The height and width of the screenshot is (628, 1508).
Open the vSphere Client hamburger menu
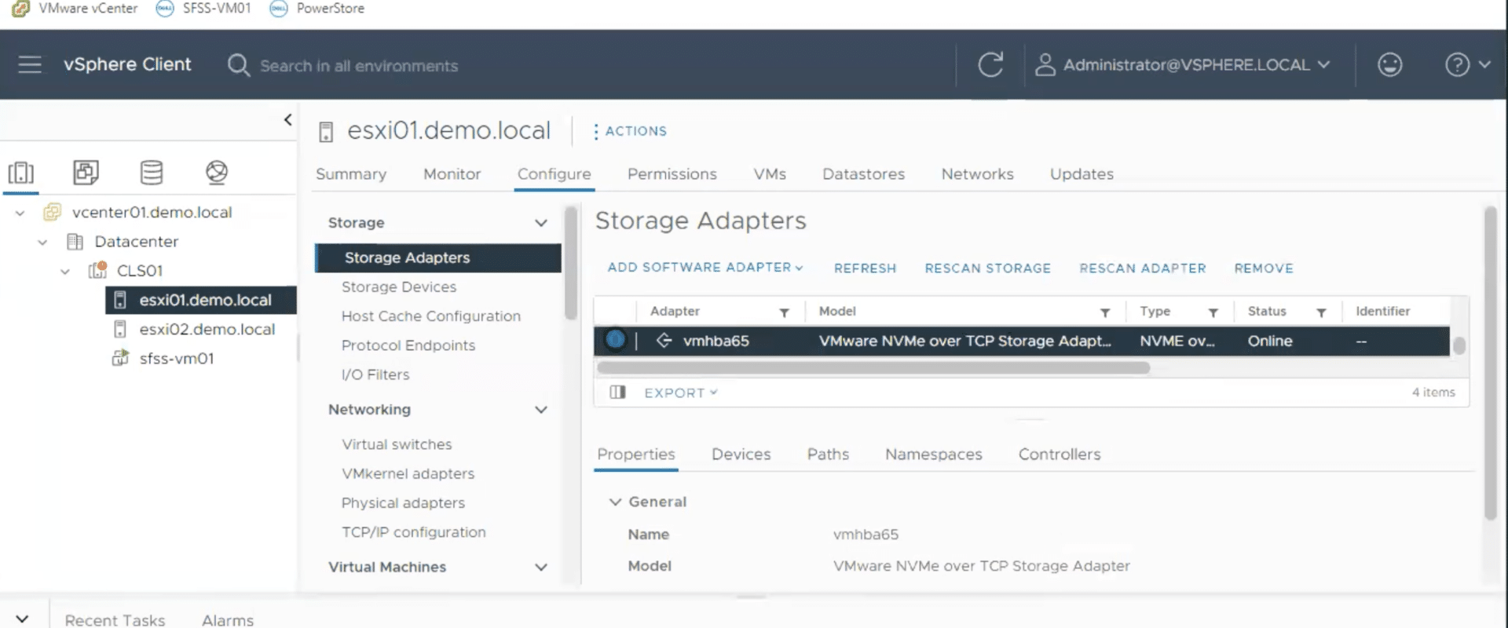pyautogui.click(x=30, y=64)
